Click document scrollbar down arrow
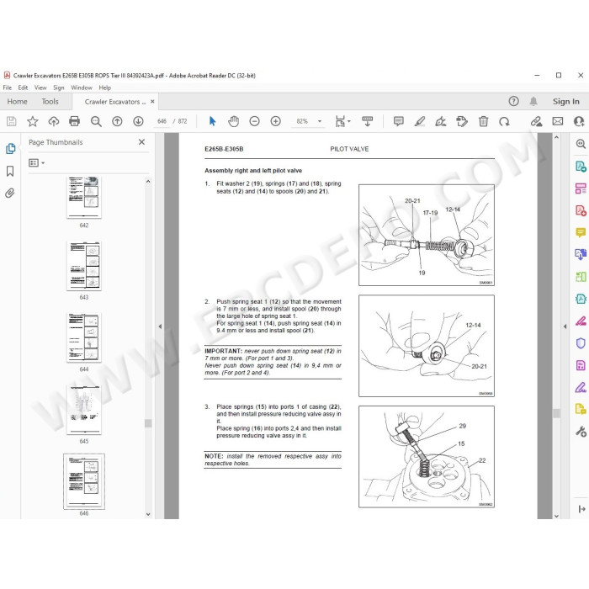The height and width of the screenshot is (589, 589). click(x=556, y=516)
